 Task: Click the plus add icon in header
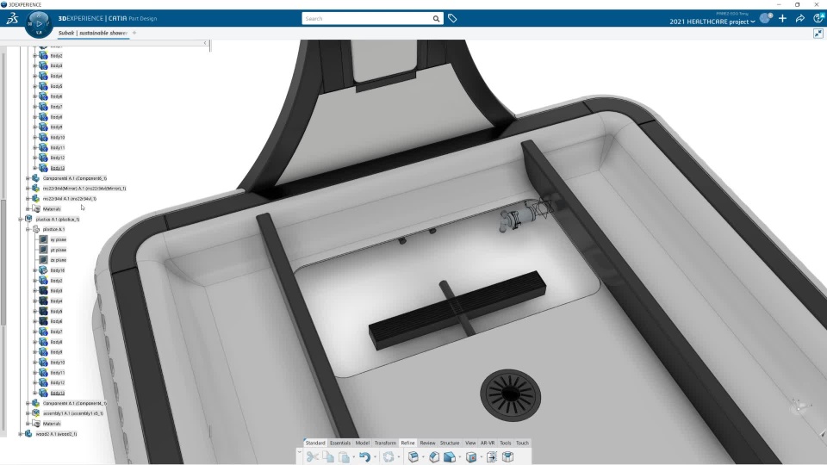click(x=783, y=18)
